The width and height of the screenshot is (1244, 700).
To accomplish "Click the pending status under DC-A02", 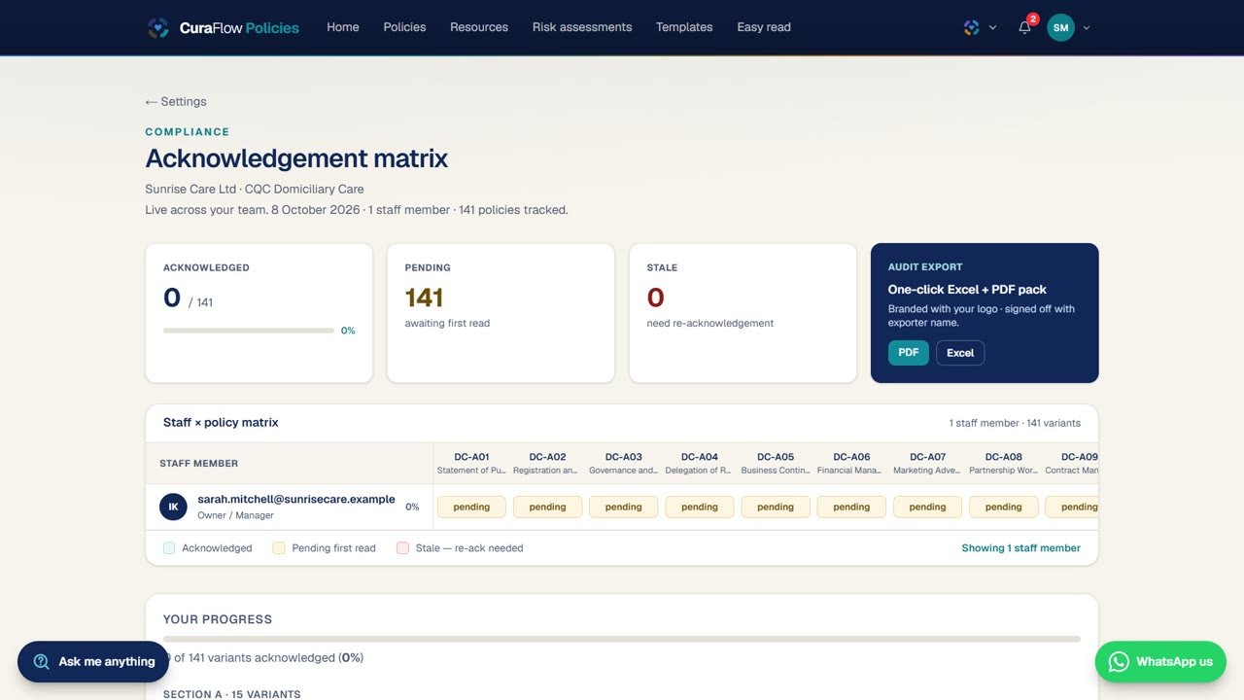I will coord(547,507).
